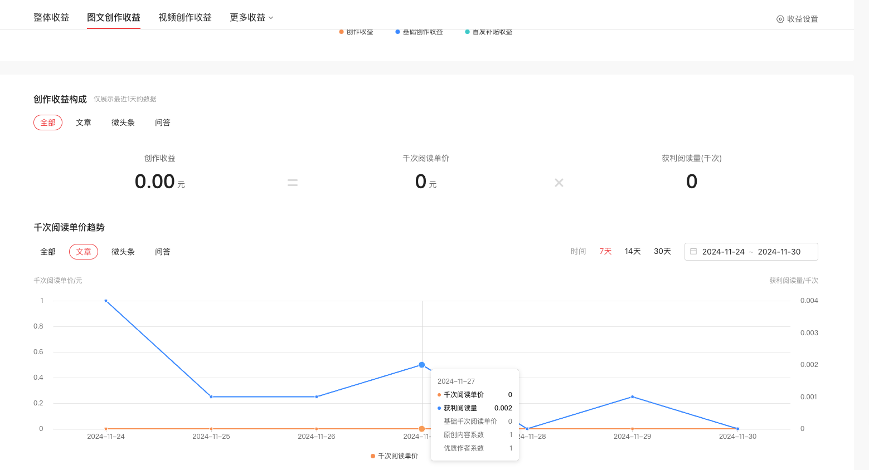Click orange point at 2024-11-27 on baseline
Image resolution: width=869 pixels, height=470 pixels.
pos(422,429)
